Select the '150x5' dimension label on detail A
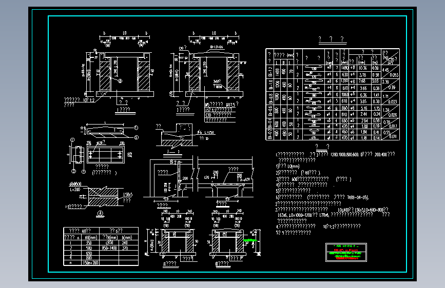This screenshot has width=445, height=288. click(128, 194)
